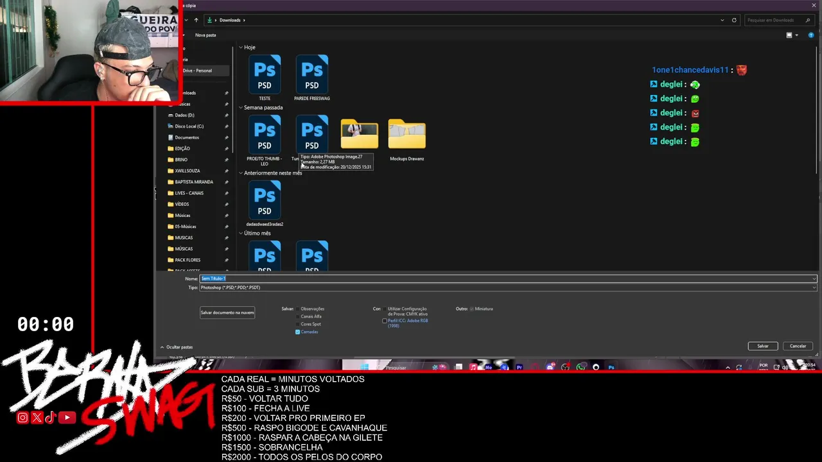Show hidden system tray icons
The height and width of the screenshot is (462, 822).
point(728,368)
